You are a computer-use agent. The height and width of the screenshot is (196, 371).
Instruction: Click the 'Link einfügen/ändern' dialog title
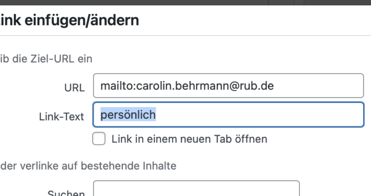click(x=69, y=20)
